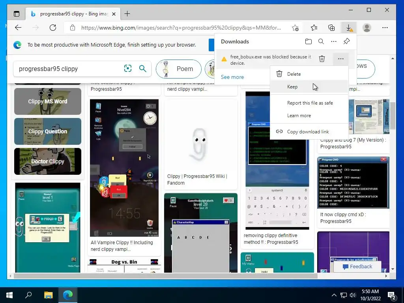404x303 pixels.
Task: Click the address bar URL
Action: click(x=181, y=28)
